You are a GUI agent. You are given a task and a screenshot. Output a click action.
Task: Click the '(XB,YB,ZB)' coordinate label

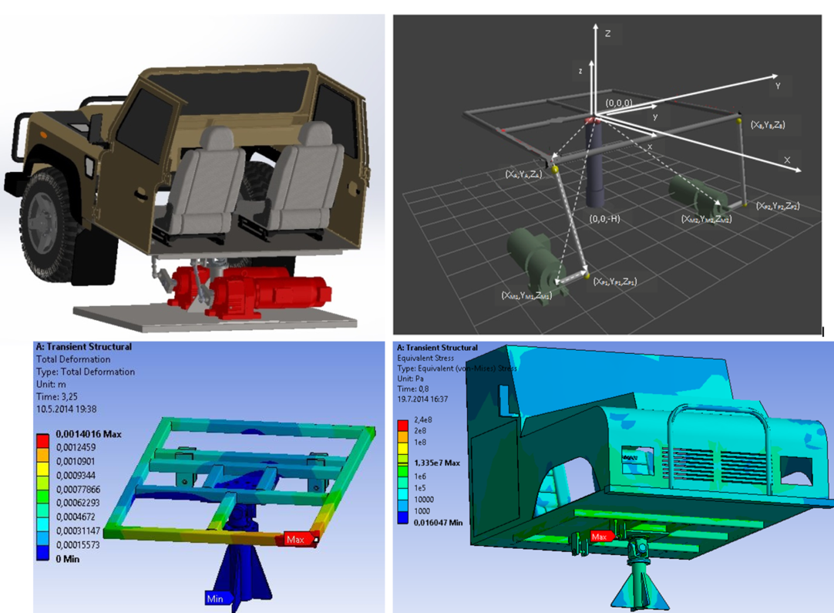[x=768, y=124]
